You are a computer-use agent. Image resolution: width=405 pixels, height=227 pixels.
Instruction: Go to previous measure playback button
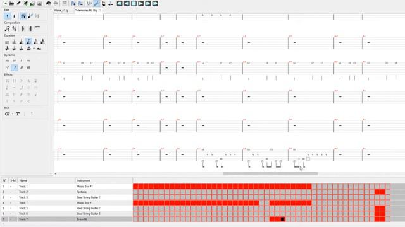pos(127,3)
